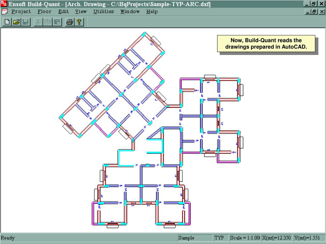Click the 'Sample' status bar field

195,238
